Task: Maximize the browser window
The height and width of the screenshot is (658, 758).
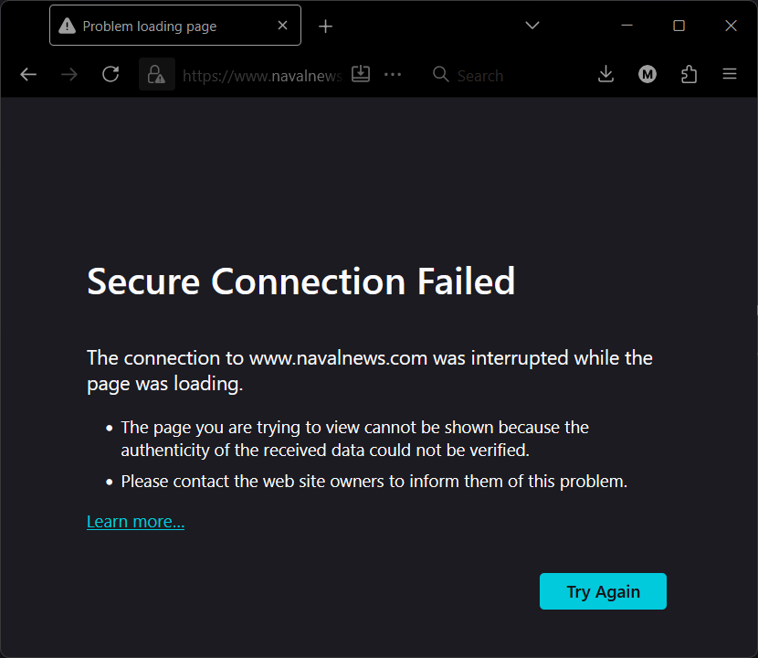Action: pyautogui.click(x=679, y=26)
